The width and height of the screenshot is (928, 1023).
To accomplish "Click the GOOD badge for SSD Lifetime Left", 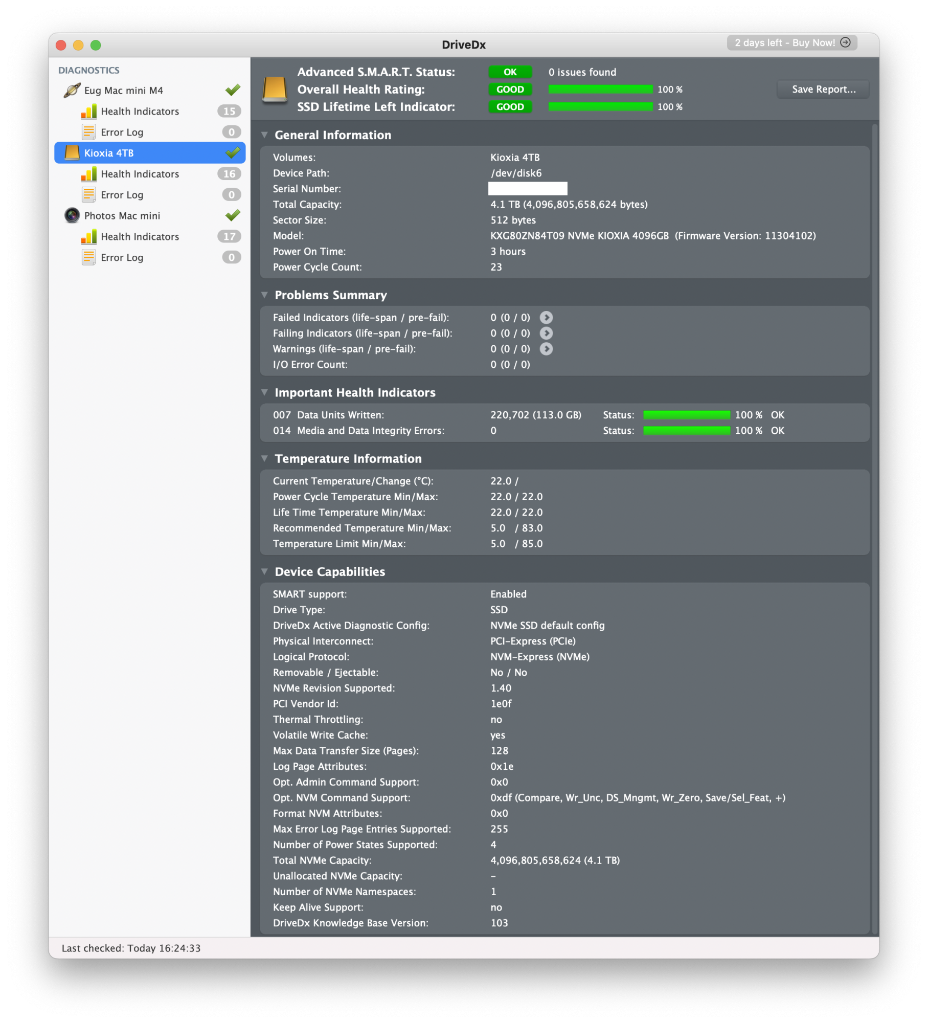I will pos(510,107).
